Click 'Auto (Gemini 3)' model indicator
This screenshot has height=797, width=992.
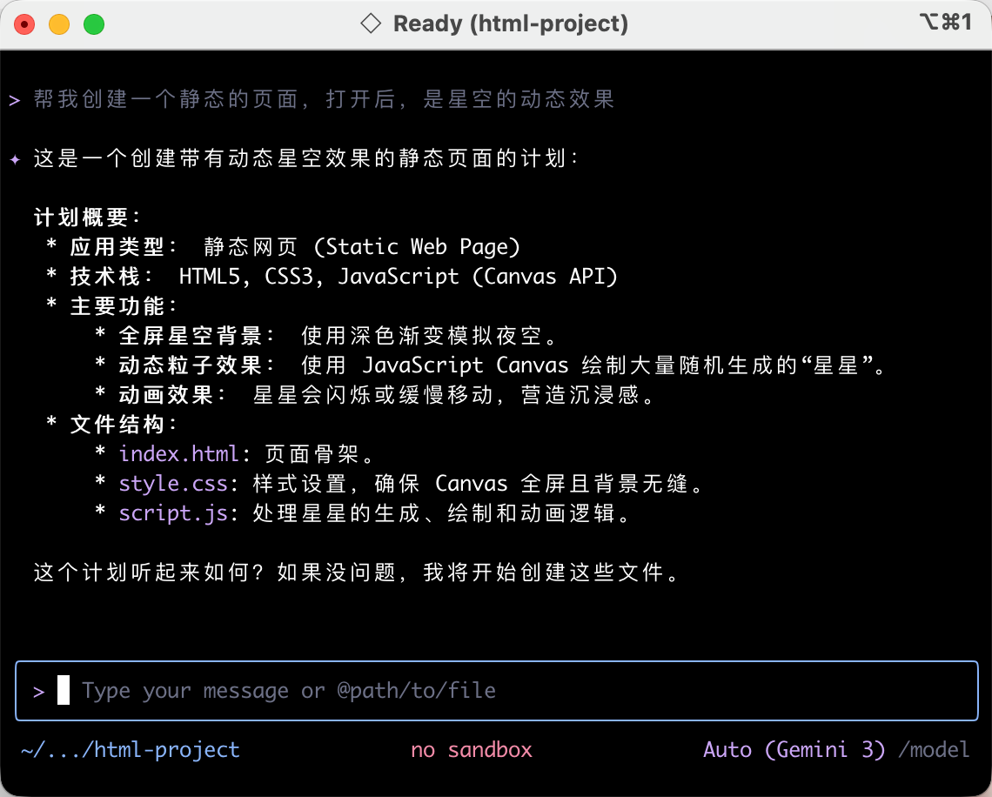(794, 749)
